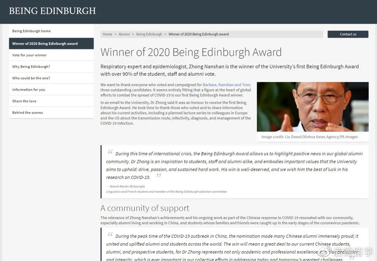Open Behind the scenes page
Screen dimensions: 377x261
point(27,113)
